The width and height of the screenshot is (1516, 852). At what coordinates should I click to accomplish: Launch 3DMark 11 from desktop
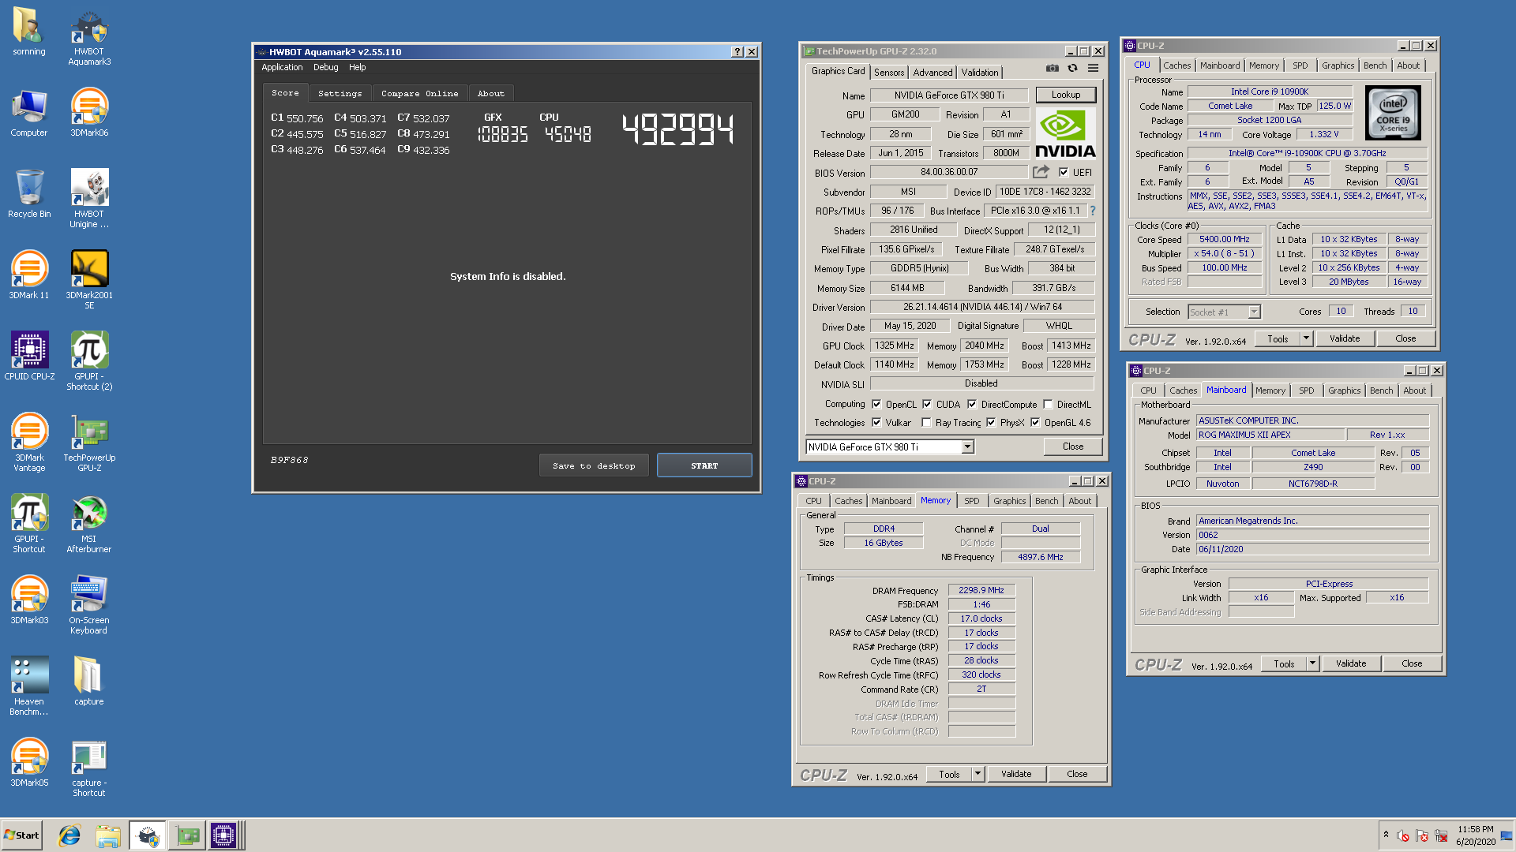29,275
